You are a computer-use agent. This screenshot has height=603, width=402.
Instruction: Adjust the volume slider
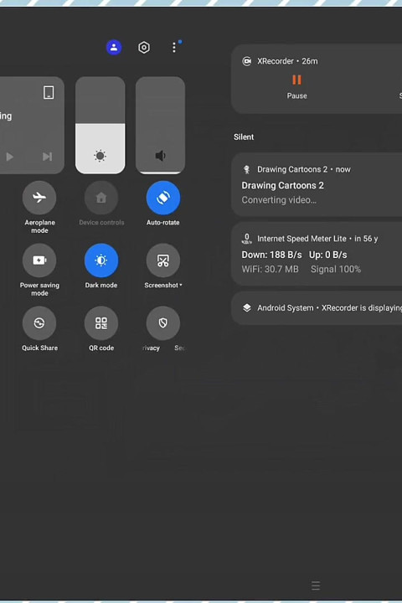tap(161, 125)
